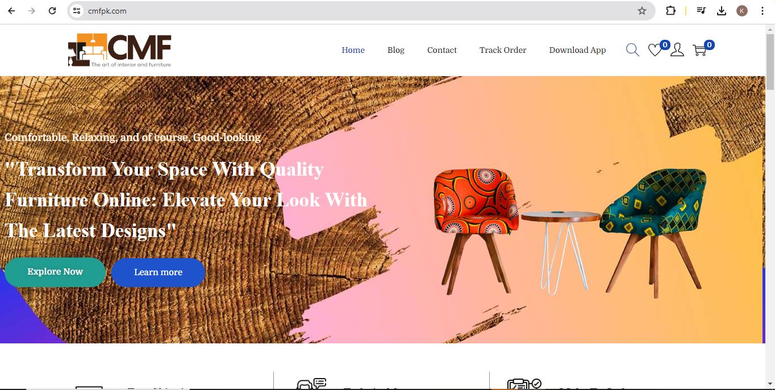Open the browser extensions puzzle icon
The height and width of the screenshot is (390, 775).
[x=670, y=11]
